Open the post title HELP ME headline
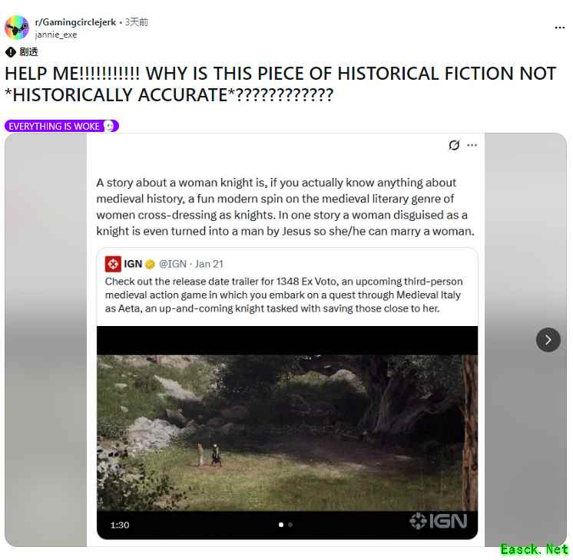 click(x=280, y=84)
